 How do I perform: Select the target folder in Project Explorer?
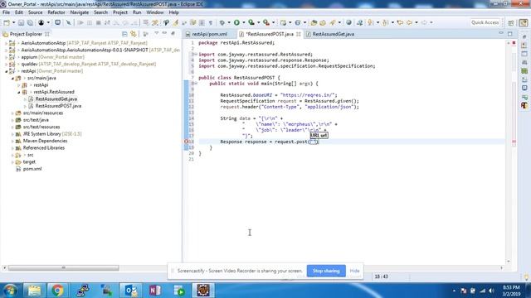29,162
